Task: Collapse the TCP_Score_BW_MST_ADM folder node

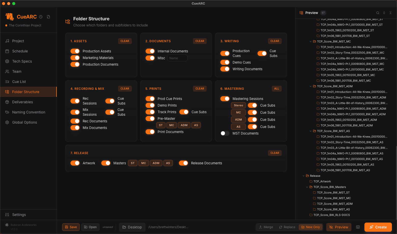Action: click(x=310, y=86)
